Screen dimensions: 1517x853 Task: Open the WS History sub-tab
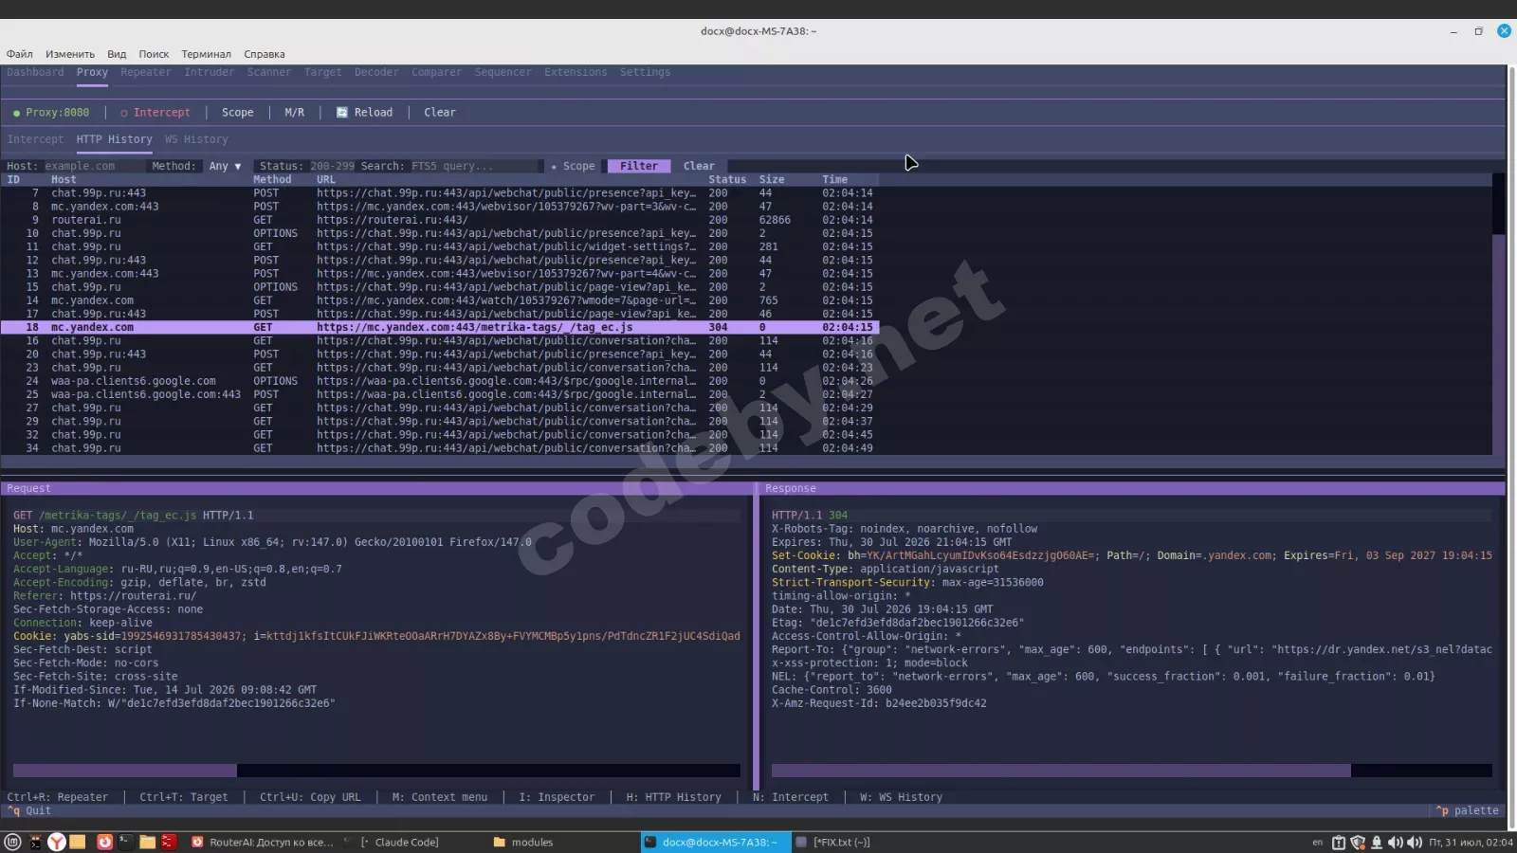point(196,139)
